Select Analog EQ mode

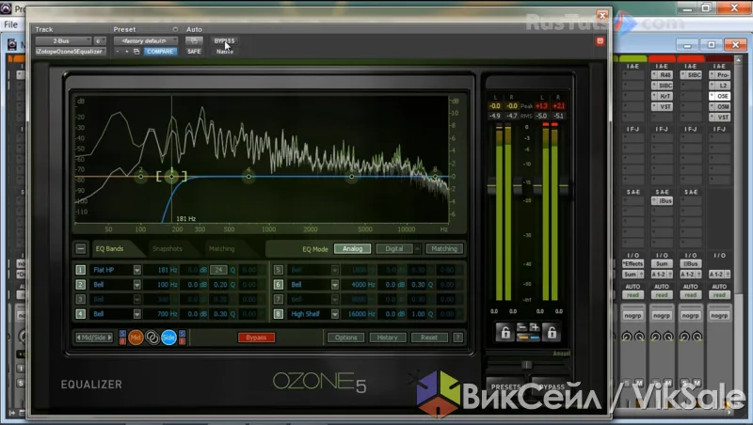352,248
